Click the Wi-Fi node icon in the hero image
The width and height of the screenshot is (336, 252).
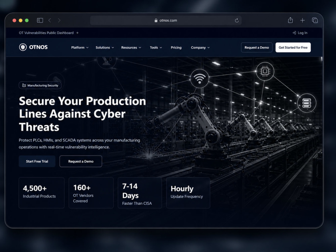200,78
